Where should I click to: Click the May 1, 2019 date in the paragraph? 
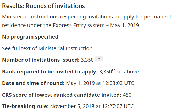(x=124, y=26)
